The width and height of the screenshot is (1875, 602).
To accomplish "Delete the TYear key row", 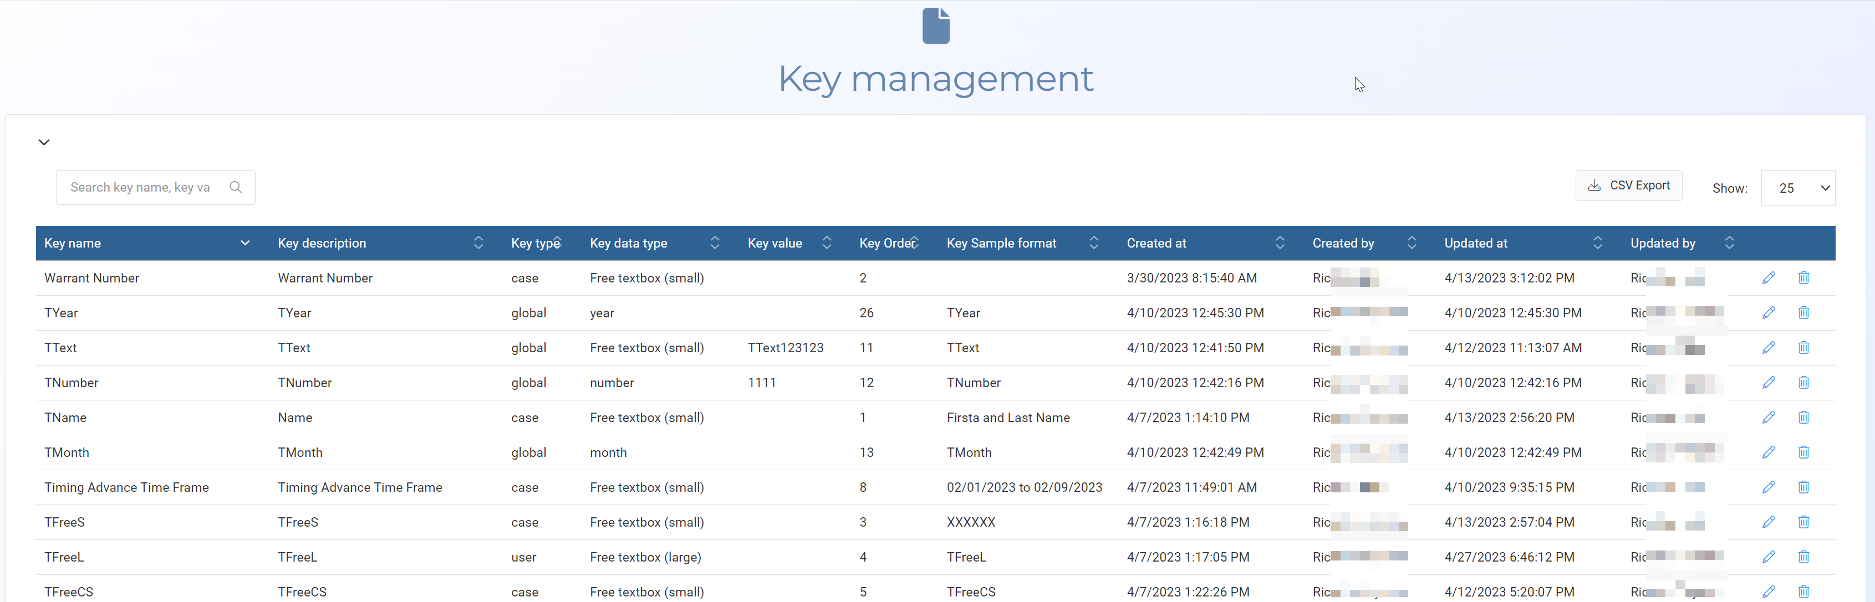I will [x=1803, y=313].
